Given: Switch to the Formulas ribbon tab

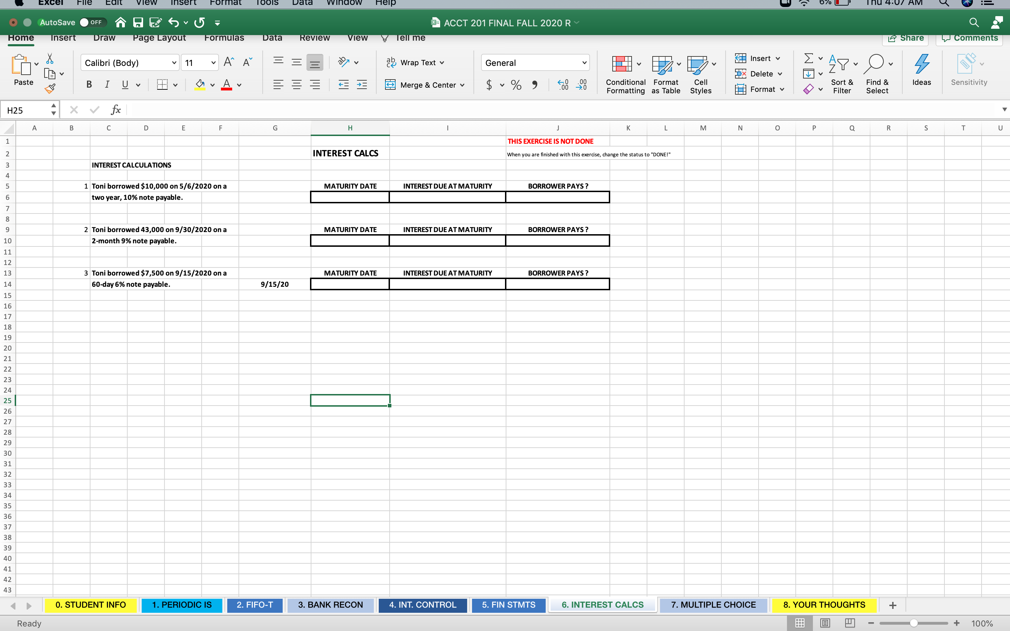Looking at the screenshot, I should pos(224,38).
